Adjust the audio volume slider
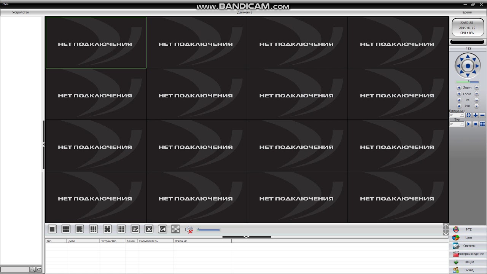 pyautogui.click(x=208, y=229)
